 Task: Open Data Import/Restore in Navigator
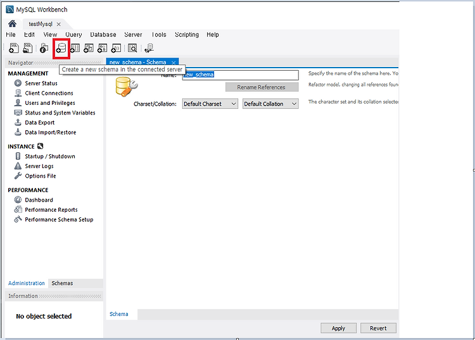50,132
